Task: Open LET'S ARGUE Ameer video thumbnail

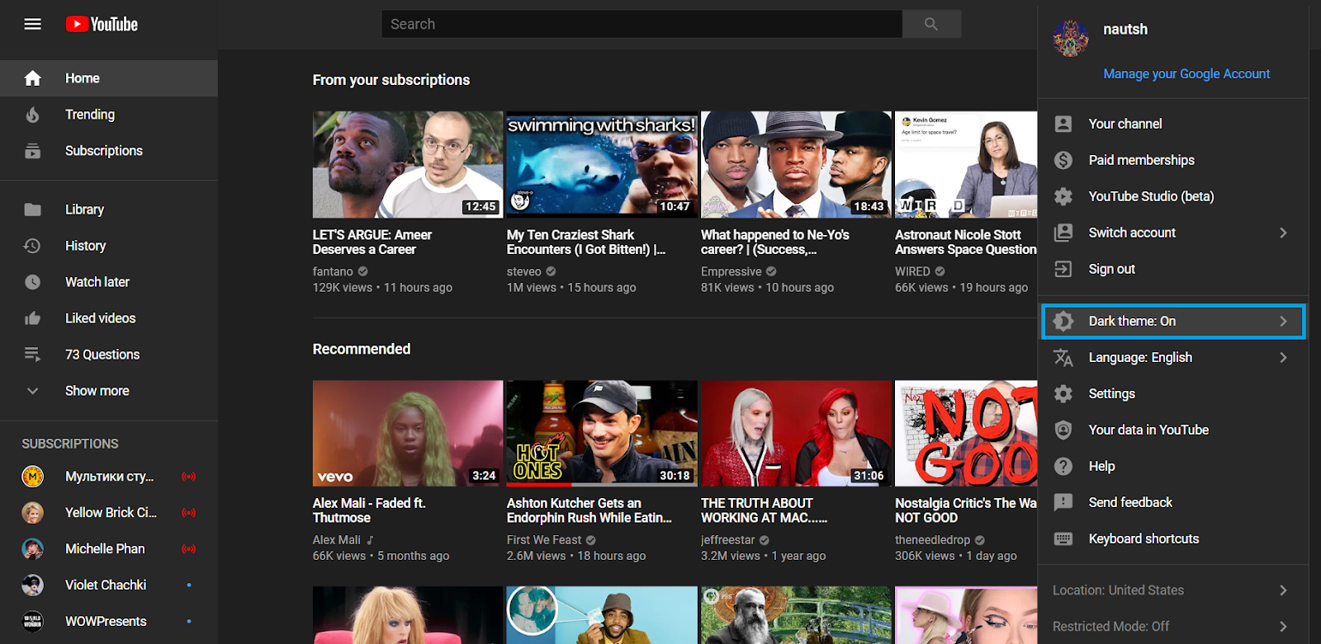Action: click(408, 165)
